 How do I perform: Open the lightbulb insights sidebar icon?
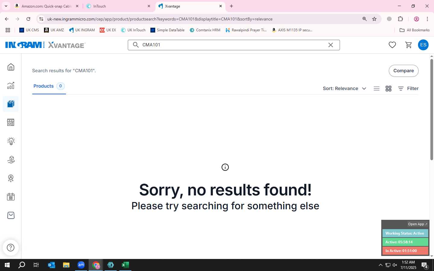coord(11,141)
